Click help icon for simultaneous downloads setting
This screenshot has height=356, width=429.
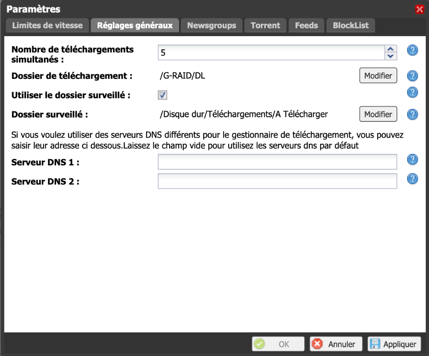[x=412, y=51]
